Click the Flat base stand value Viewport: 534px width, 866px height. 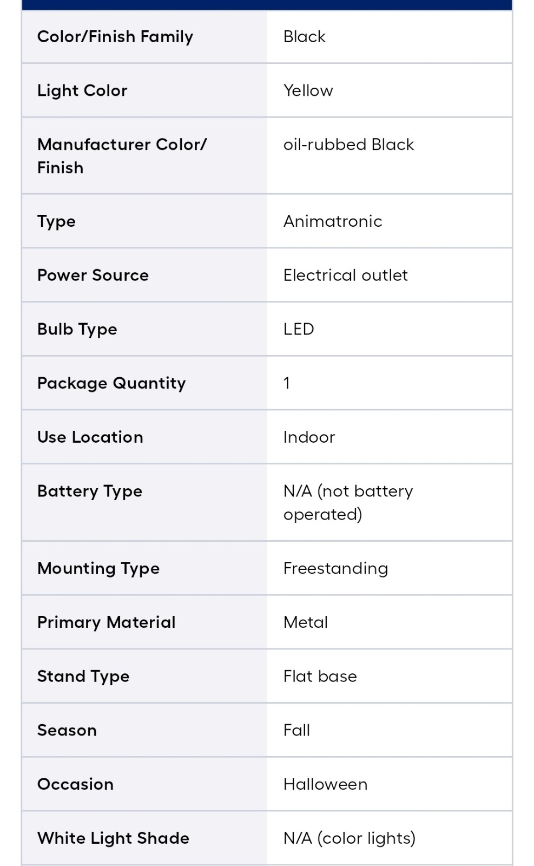[x=320, y=677]
